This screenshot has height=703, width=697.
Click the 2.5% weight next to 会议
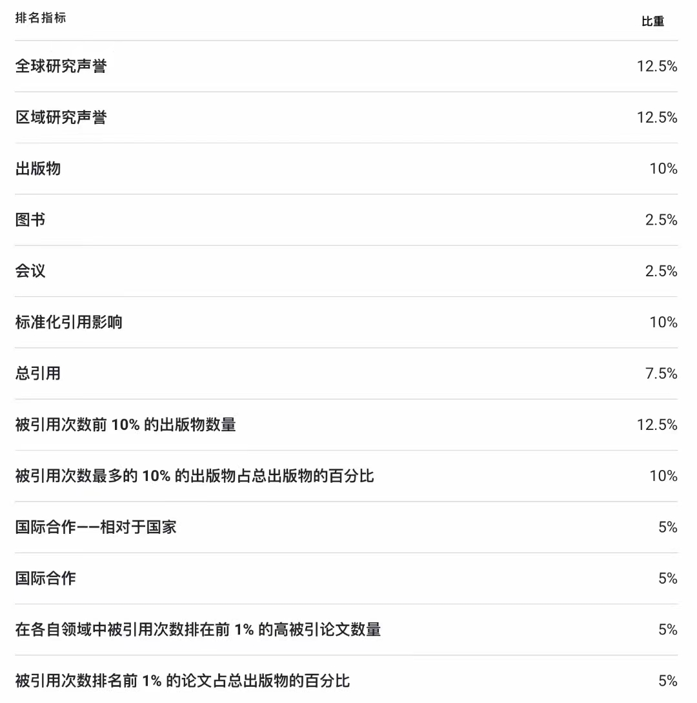[x=661, y=270]
